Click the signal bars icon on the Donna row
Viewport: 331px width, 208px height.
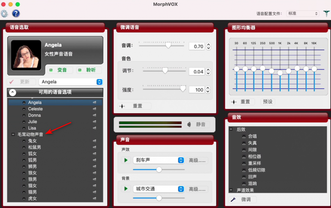click(94, 115)
